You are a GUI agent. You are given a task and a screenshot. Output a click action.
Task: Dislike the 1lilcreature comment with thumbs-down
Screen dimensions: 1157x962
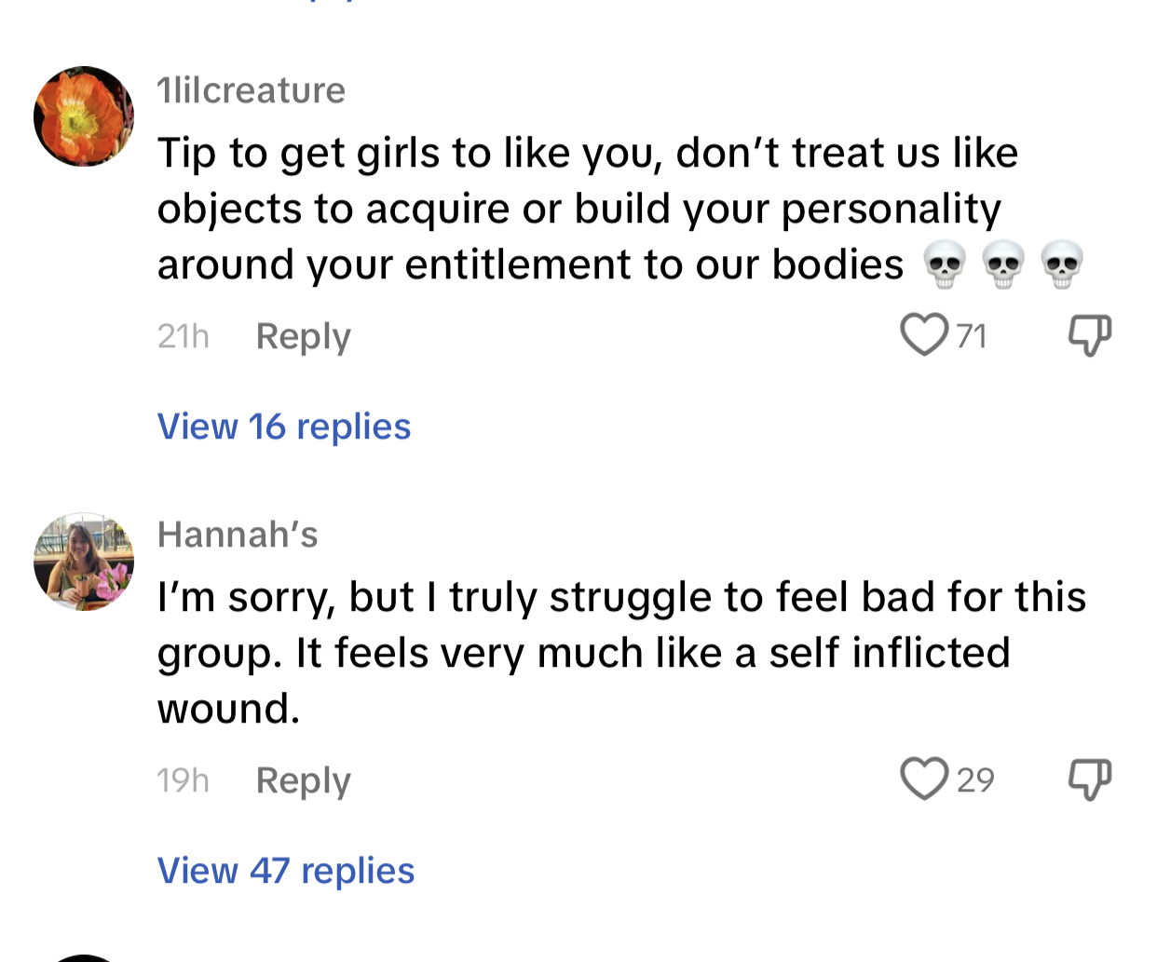[x=1089, y=334]
